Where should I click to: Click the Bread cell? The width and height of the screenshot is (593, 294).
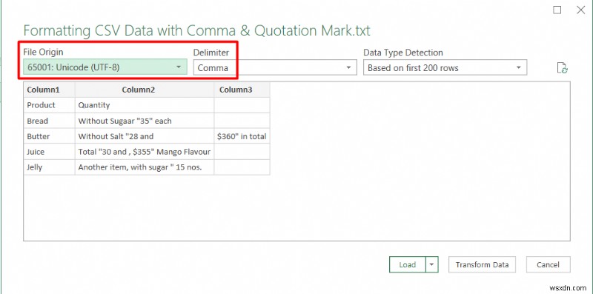(x=49, y=121)
